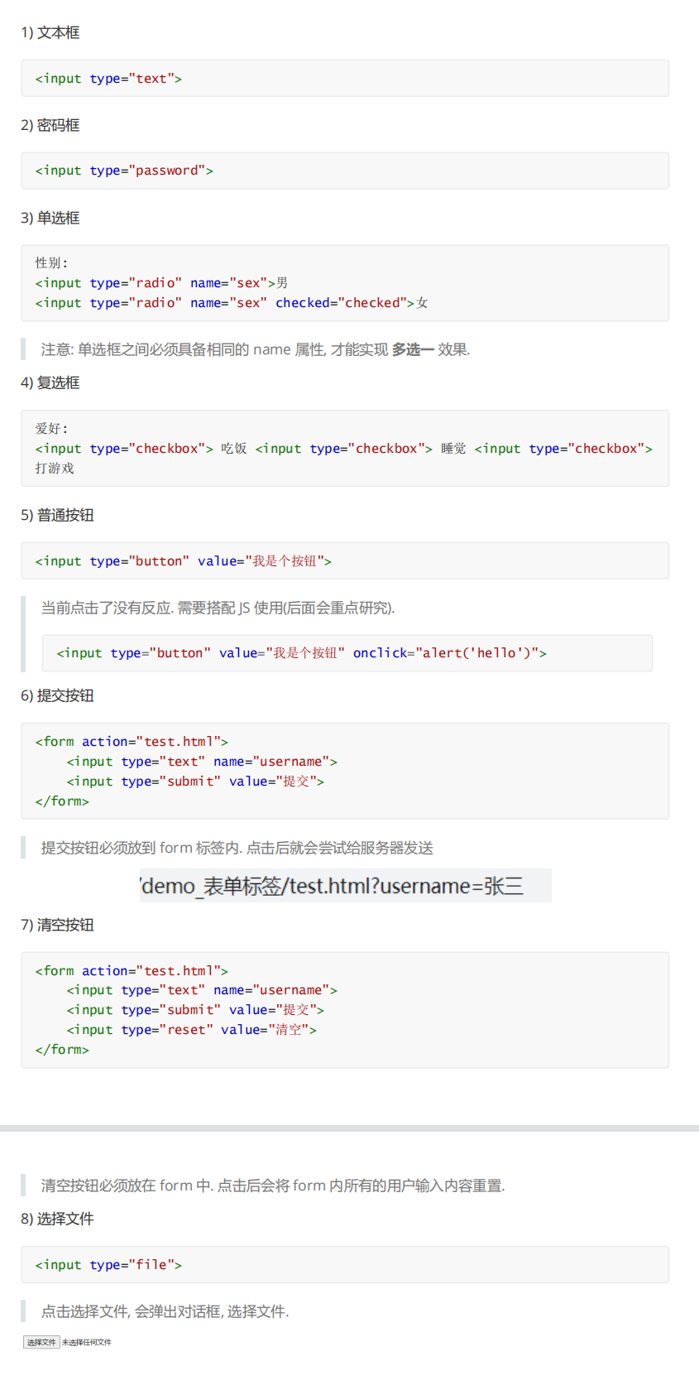Click the code line input type="password"

click(124, 171)
